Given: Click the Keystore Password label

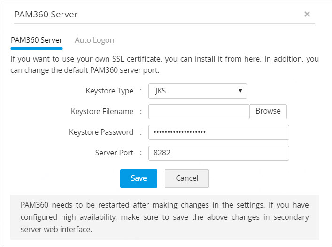Looking at the screenshot, I should tap(101, 132).
